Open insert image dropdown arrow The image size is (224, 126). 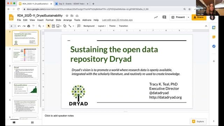click(x=61, y=26)
